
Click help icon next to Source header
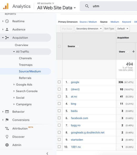(x=78, y=46)
